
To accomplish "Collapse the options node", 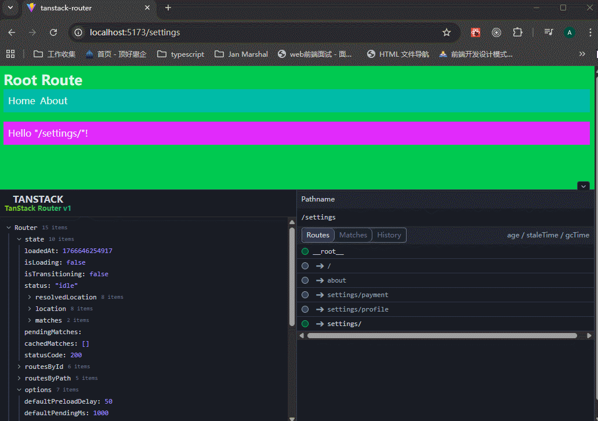I will click(19, 390).
